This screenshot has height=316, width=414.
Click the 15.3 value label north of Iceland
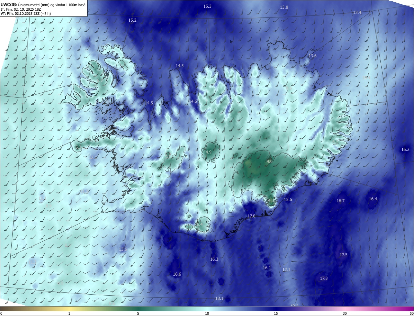207,6
